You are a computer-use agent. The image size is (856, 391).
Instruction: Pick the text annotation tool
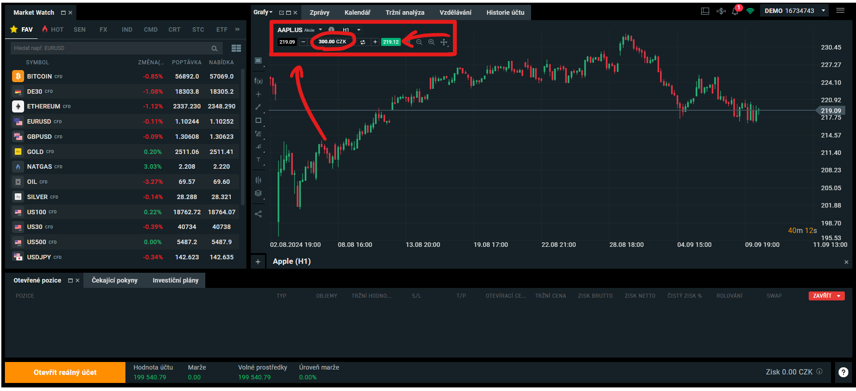click(258, 160)
